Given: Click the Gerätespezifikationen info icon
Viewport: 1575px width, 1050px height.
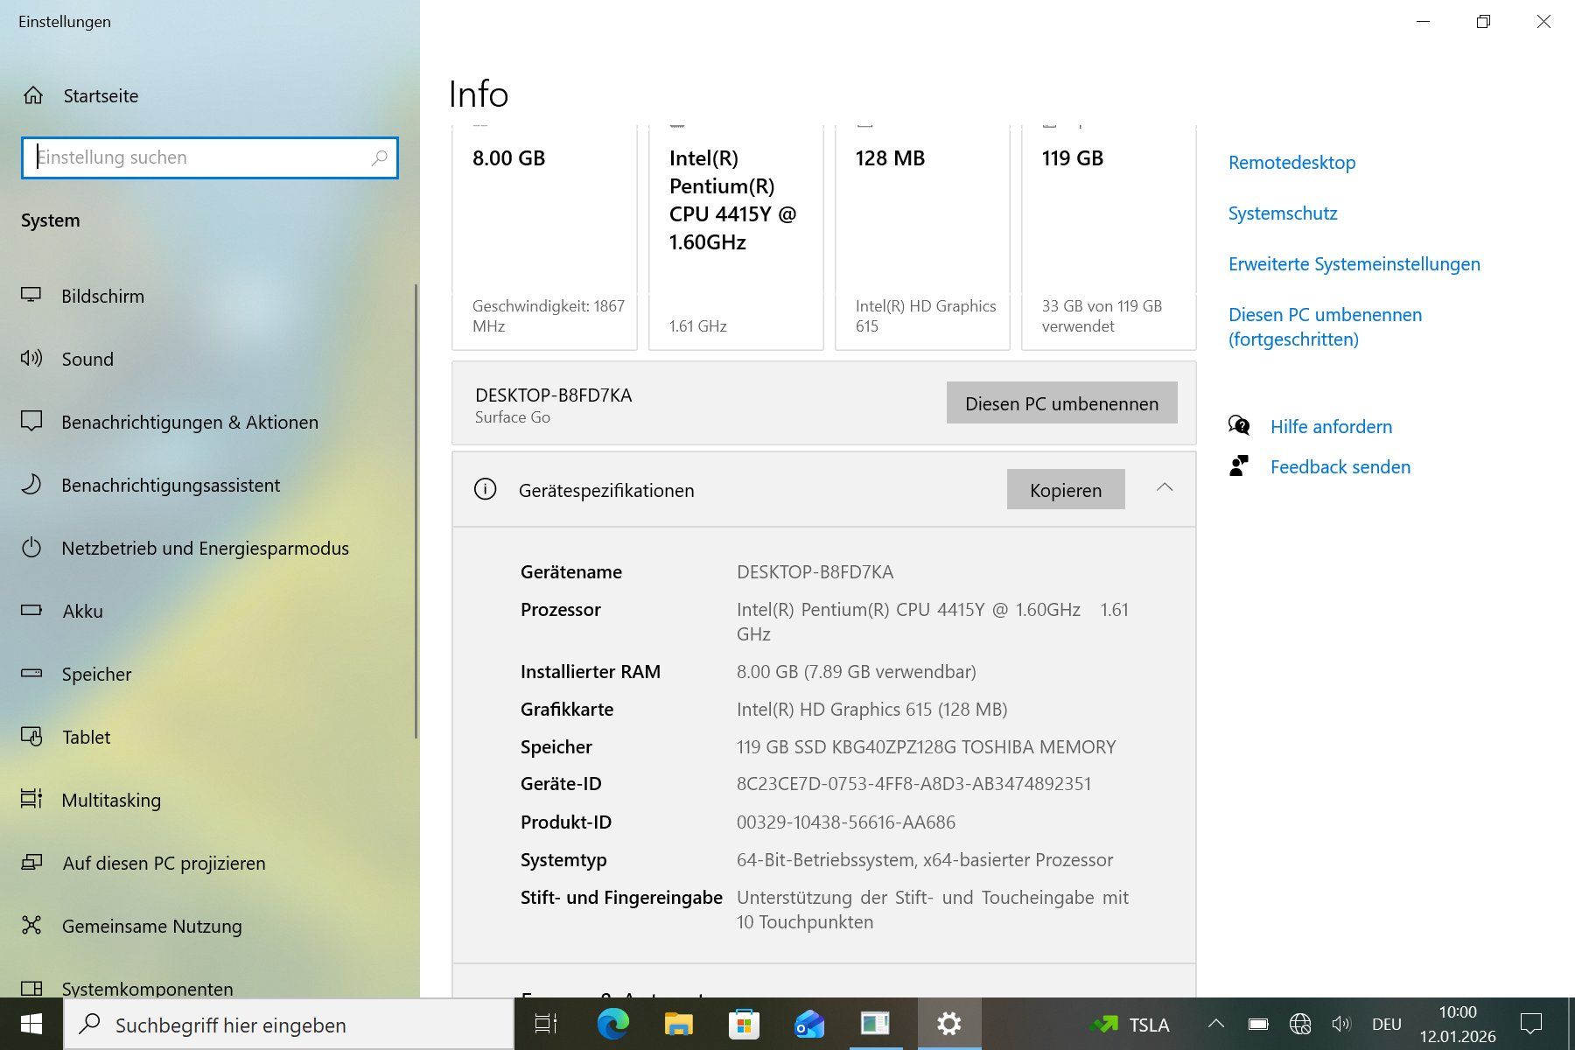Looking at the screenshot, I should (485, 489).
